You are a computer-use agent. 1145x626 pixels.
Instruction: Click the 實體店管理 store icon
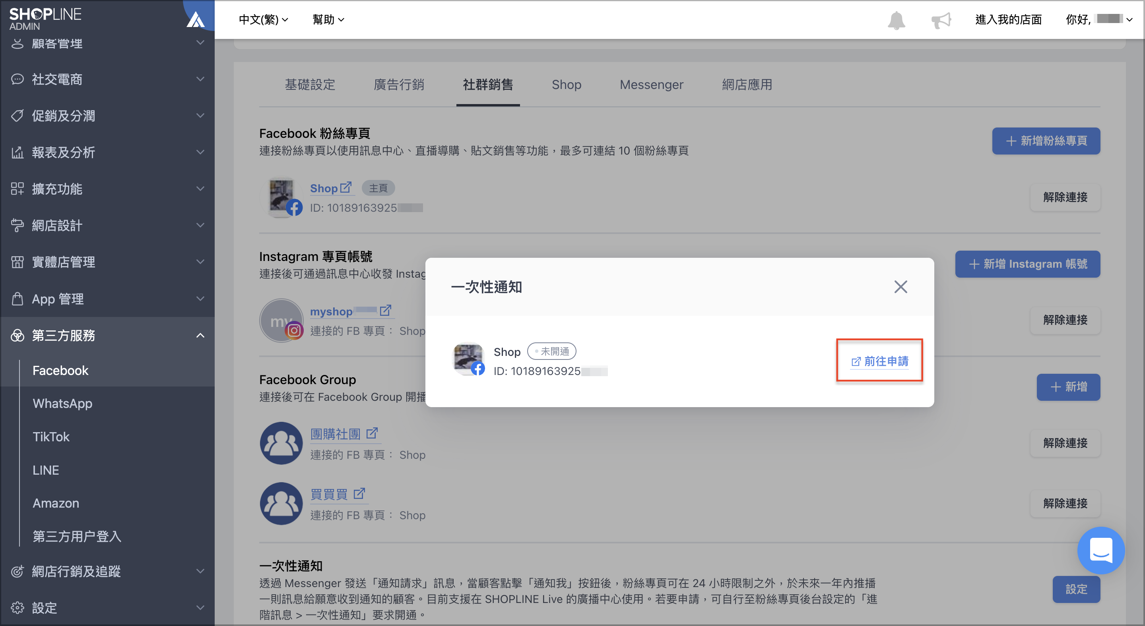click(x=17, y=262)
